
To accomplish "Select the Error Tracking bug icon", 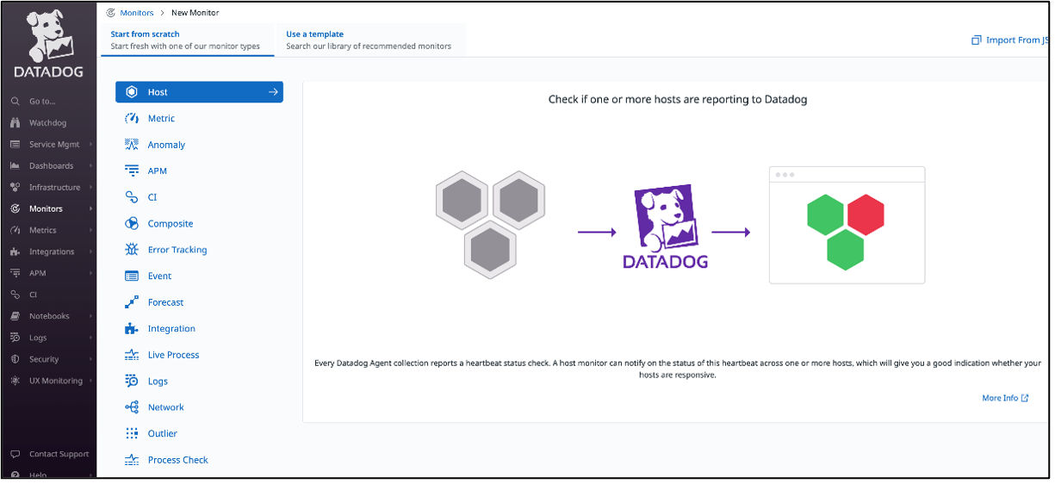I will coord(132,250).
